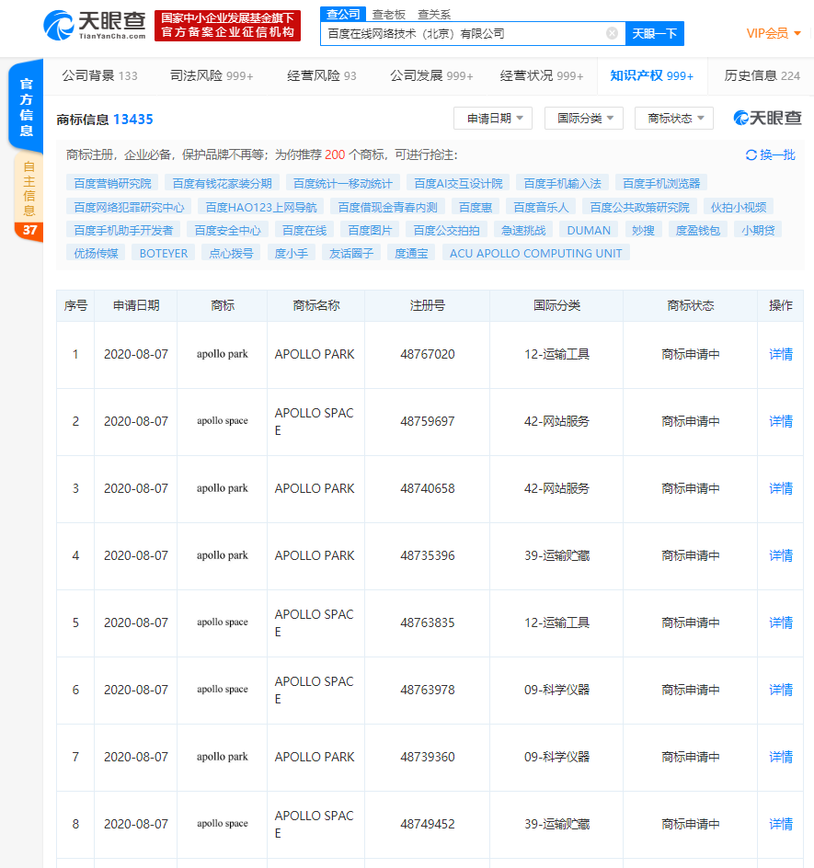Switch to the 经营状况 tab
Screen dimensions: 814x868
click(x=542, y=75)
